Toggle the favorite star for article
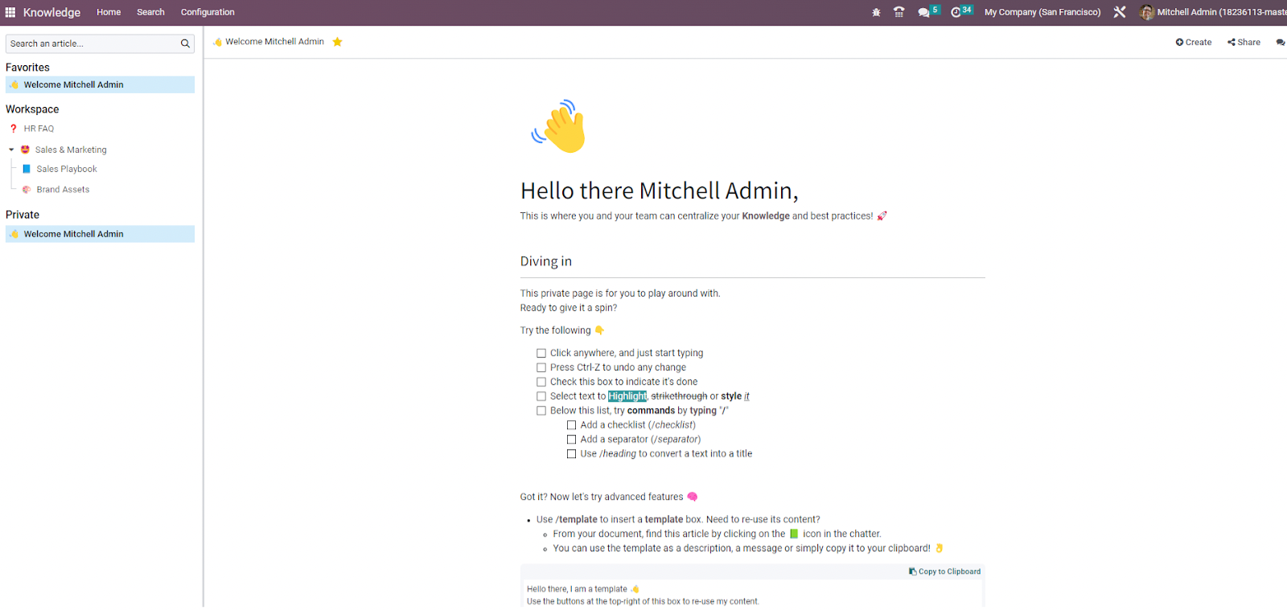This screenshot has width=1287, height=610. pos(338,42)
